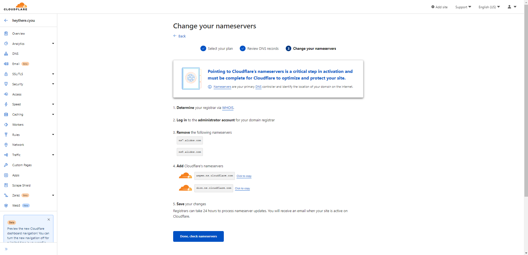
Task: Click the underlined DNS term link
Action: coord(258,87)
